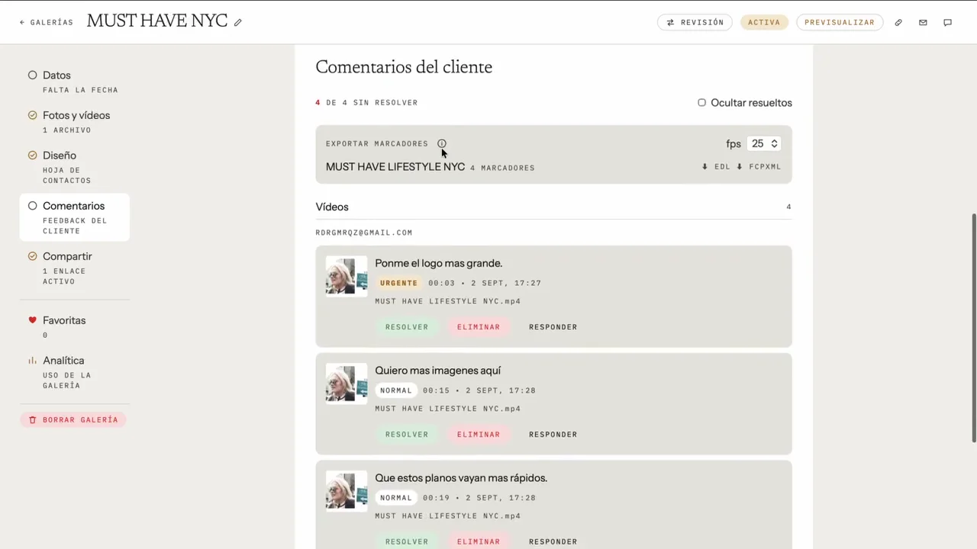Image resolution: width=977 pixels, height=549 pixels.
Task: Click the MUST HAVE LIFESTYLE NYC export title
Action: (x=395, y=167)
